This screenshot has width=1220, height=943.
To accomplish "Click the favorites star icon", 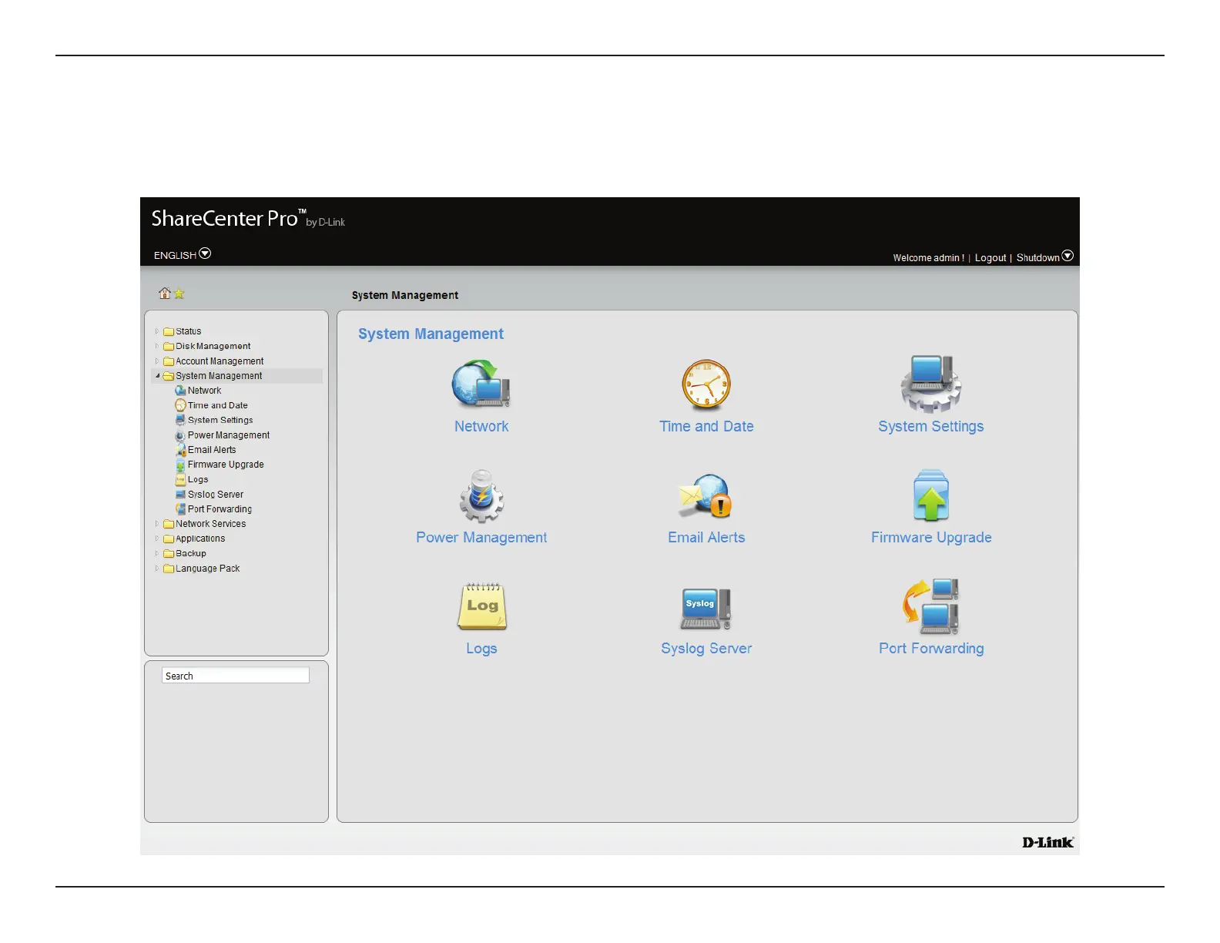I will coord(179,294).
